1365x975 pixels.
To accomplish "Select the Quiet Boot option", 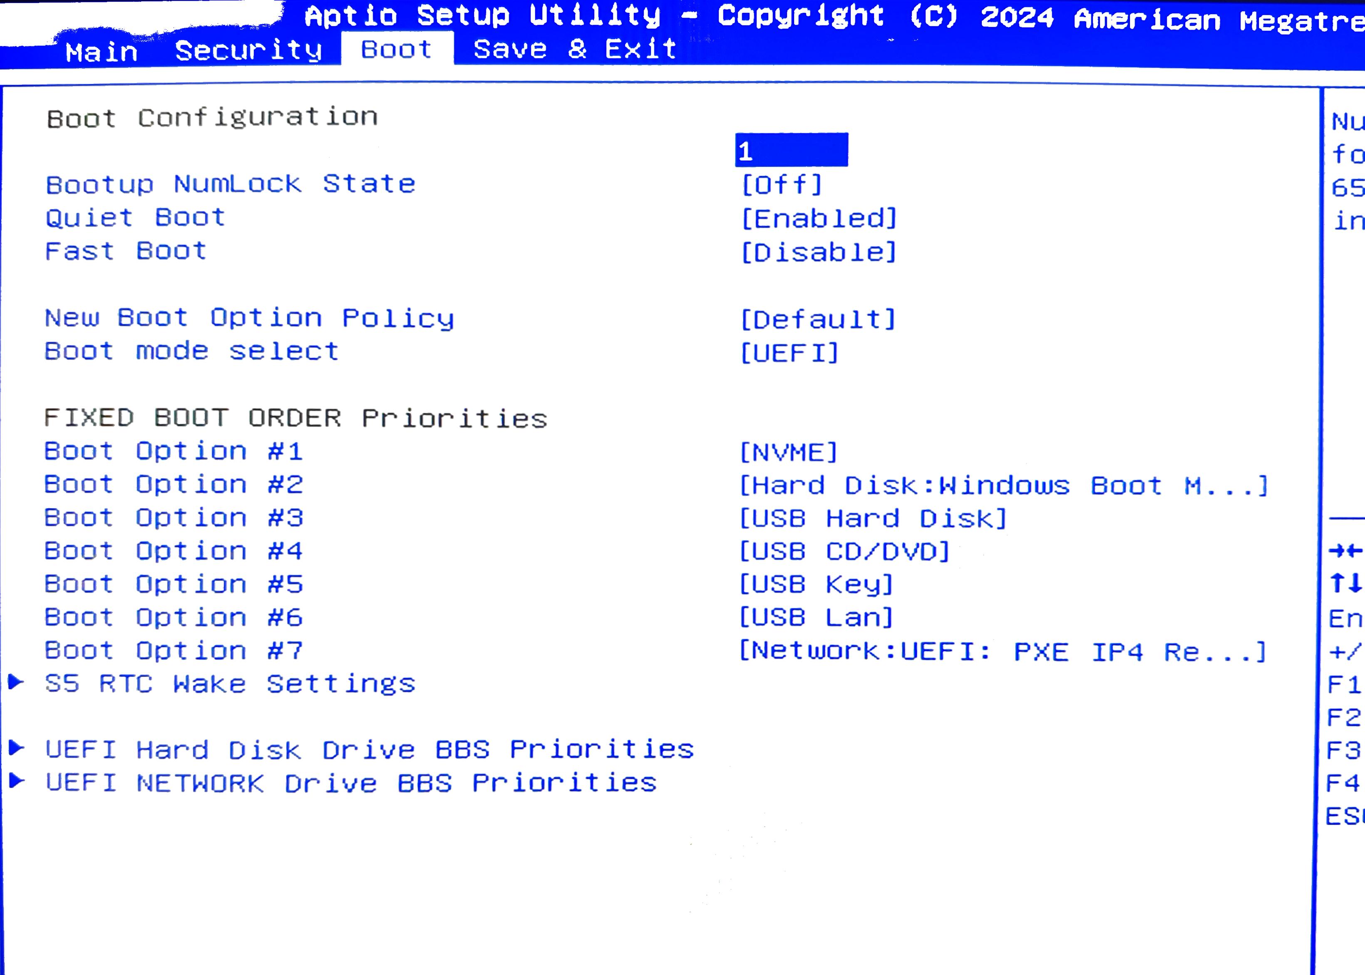I will point(136,217).
